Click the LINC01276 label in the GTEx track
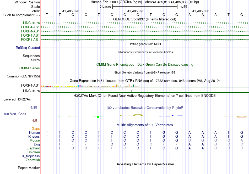The width and height of the screenshot is (249, 174). pos(31,91)
